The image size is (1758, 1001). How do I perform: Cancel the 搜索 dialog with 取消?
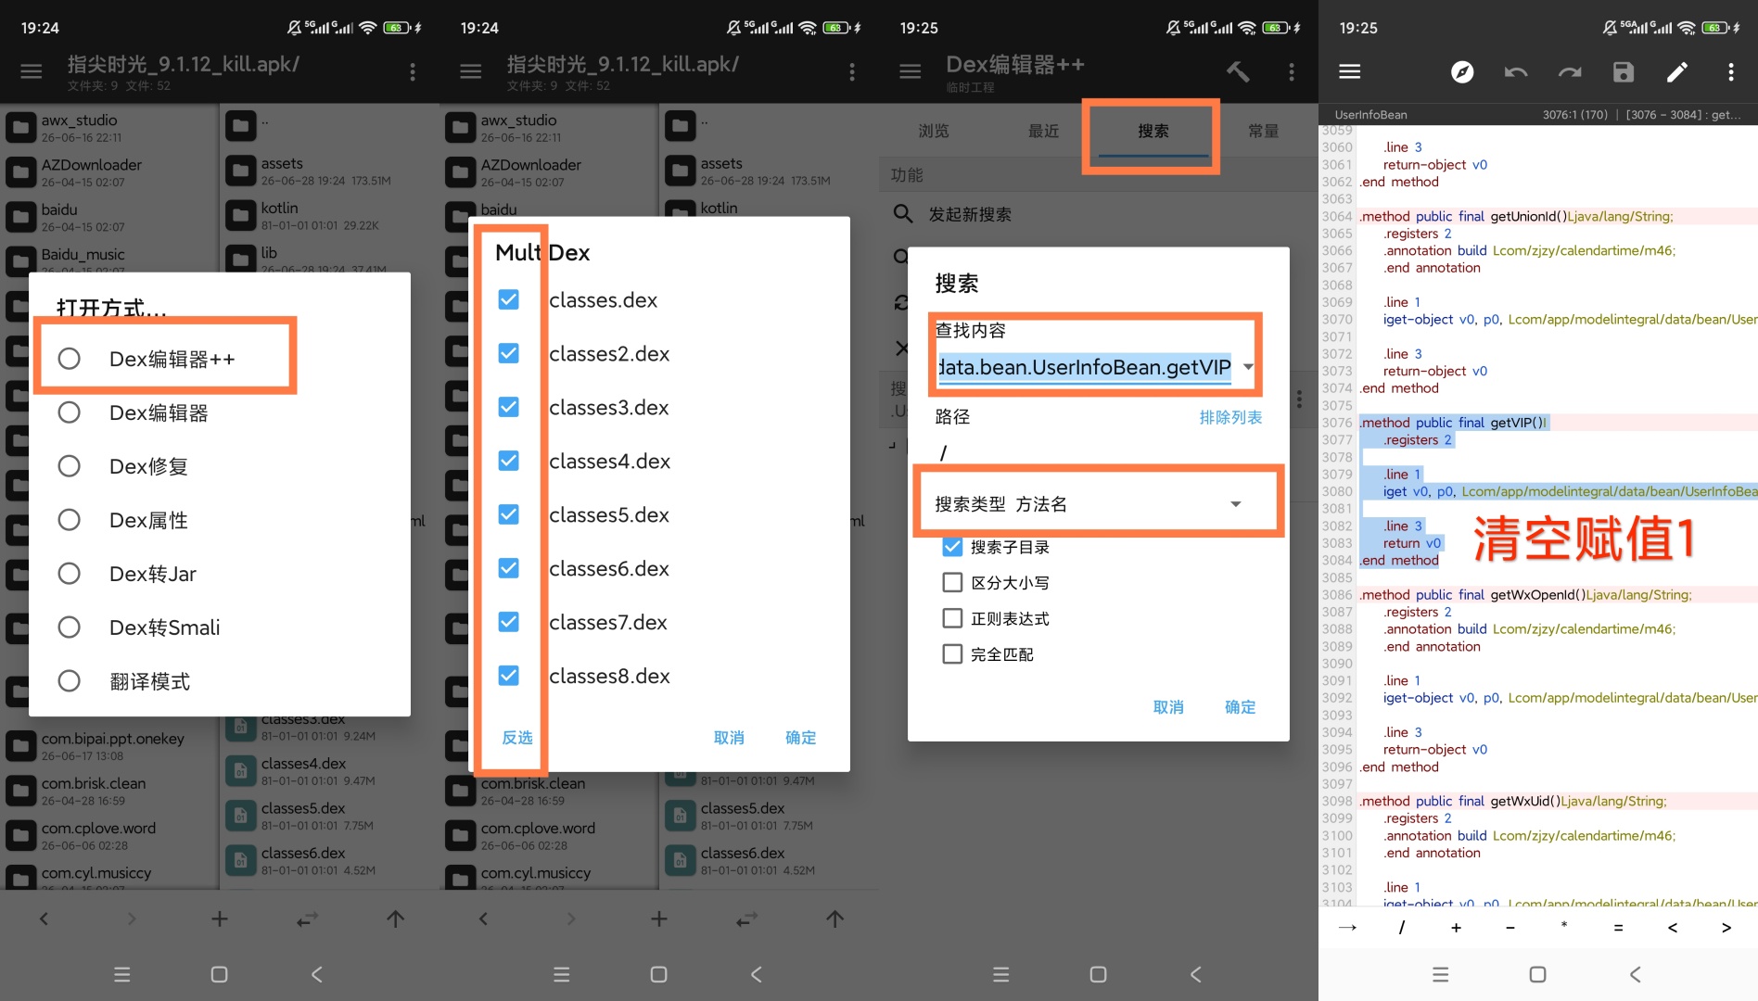click(1168, 707)
